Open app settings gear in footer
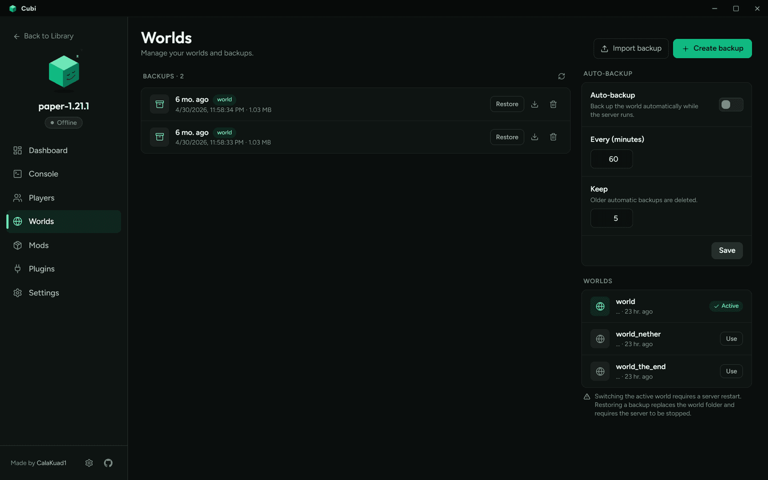The height and width of the screenshot is (480, 768). point(89,463)
